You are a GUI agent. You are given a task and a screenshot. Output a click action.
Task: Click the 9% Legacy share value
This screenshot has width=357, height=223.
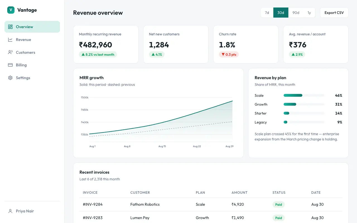click(340, 122)
